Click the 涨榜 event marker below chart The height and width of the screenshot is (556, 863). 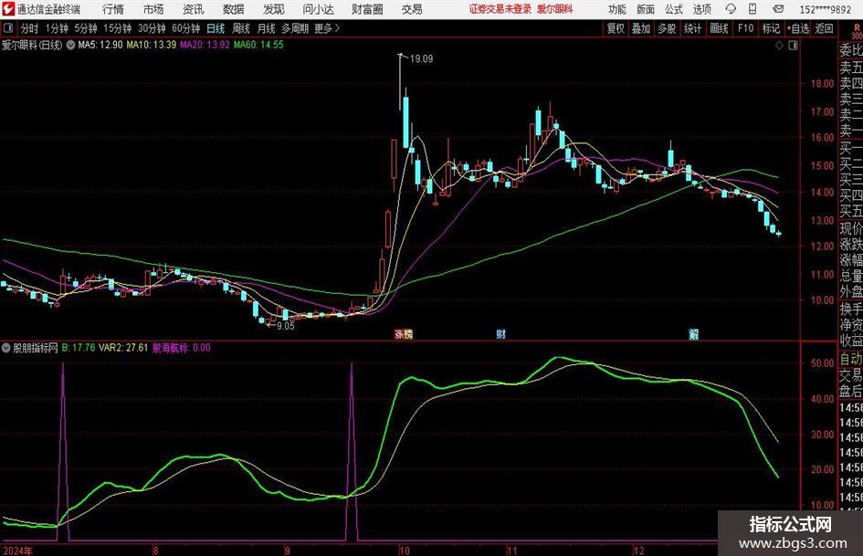404,334
